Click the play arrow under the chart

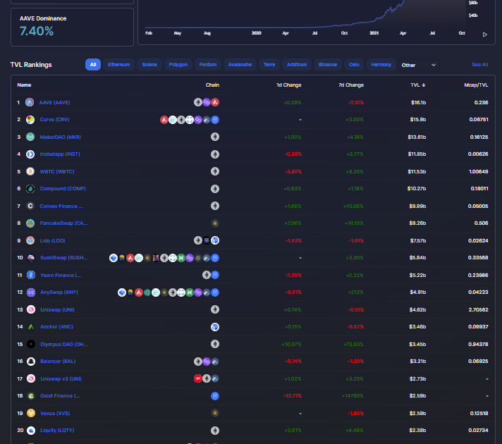point(484,34)
